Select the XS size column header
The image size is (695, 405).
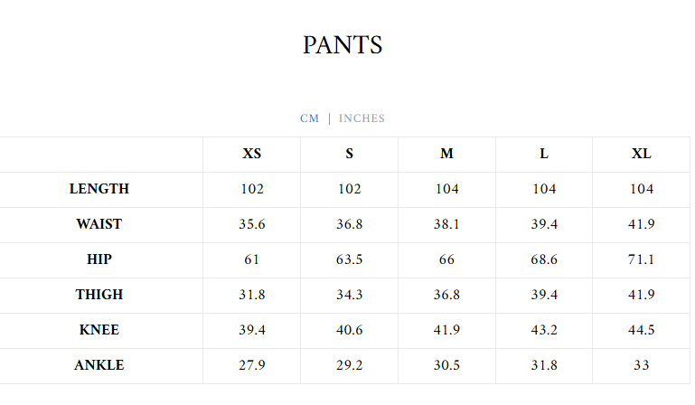pos(251,154)
